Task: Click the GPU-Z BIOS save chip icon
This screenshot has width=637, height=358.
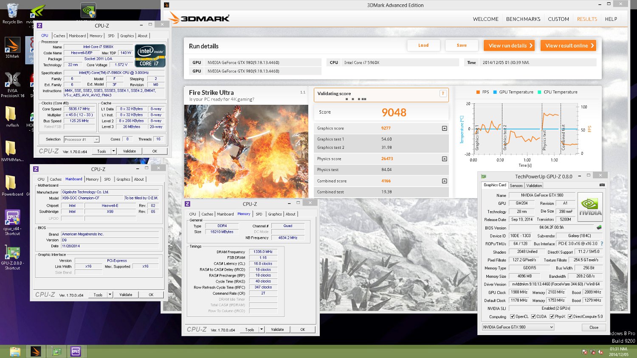Action: (599, 227)
